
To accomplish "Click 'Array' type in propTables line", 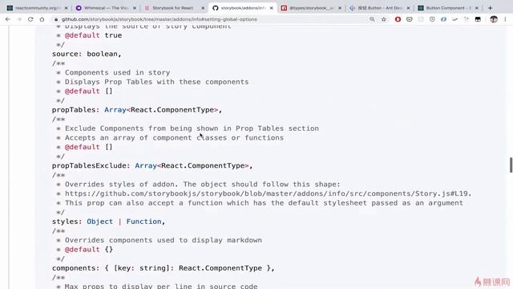I will click(x=115, y=110).
